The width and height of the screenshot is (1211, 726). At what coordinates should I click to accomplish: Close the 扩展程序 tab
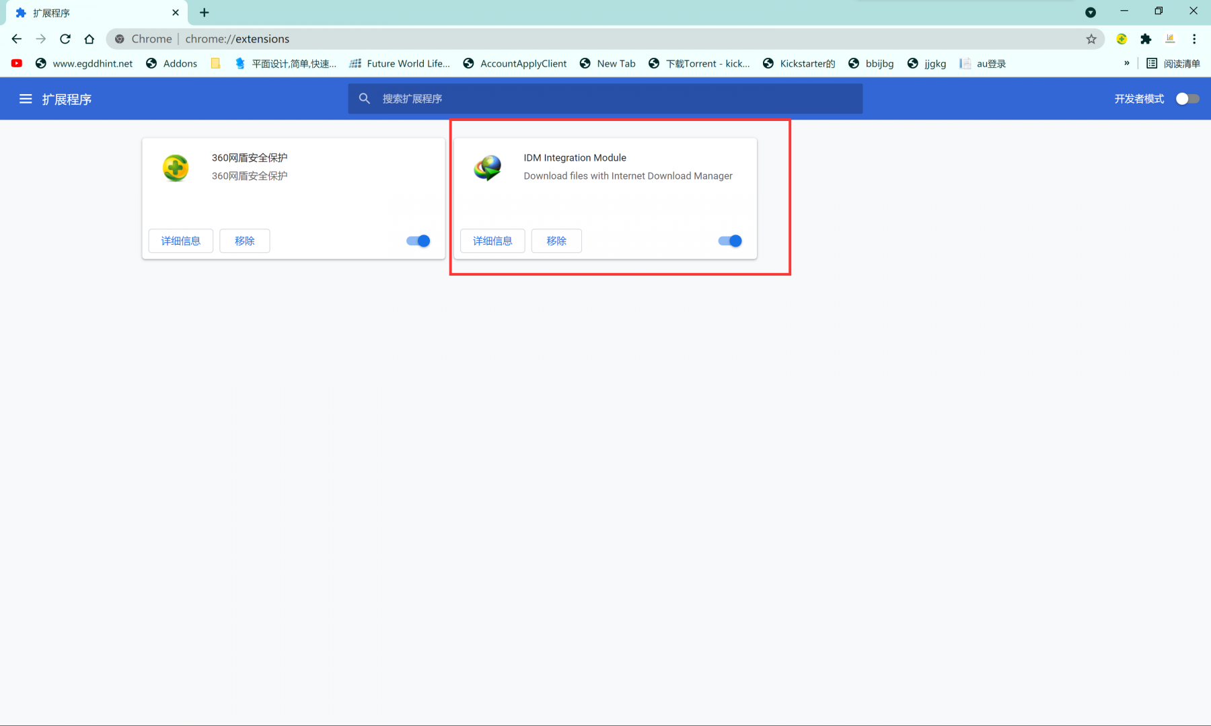(x=176, y=12)
